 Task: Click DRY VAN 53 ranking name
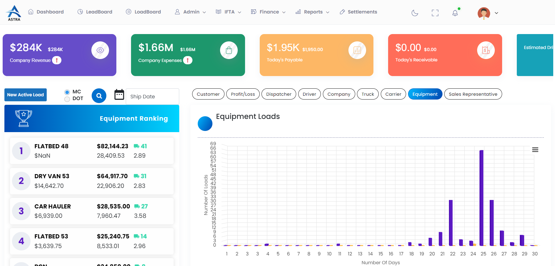coord(52,176)
